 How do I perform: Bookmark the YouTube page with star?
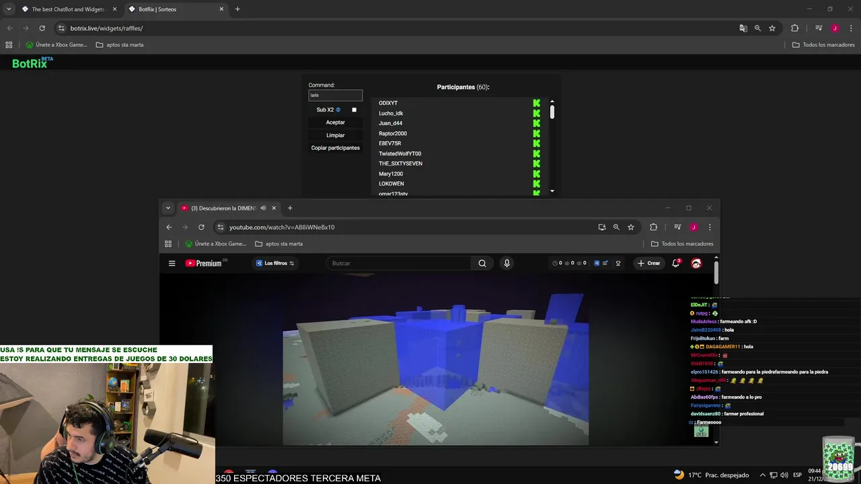coord(631,227)
